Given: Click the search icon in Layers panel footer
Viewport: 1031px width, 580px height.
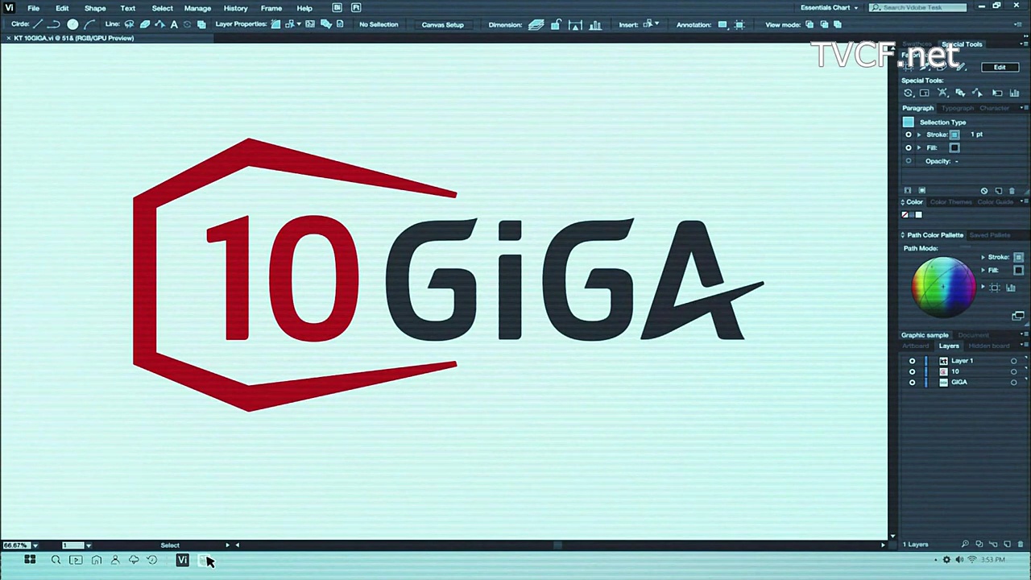Looking at the screenshot, I should pos(965,545).
